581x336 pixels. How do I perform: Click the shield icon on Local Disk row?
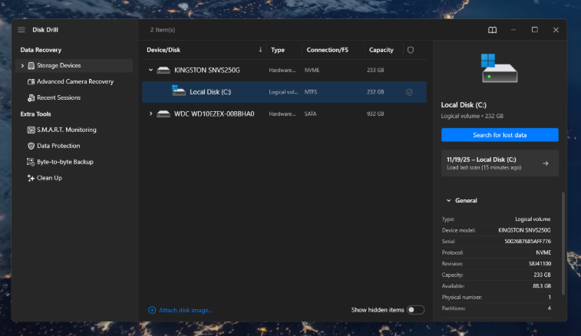coord(410,92)
